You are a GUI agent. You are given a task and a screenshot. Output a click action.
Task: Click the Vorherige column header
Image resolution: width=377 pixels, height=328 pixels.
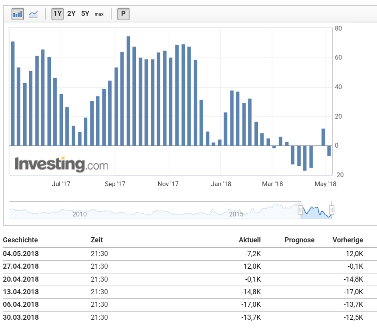(348, 240)
